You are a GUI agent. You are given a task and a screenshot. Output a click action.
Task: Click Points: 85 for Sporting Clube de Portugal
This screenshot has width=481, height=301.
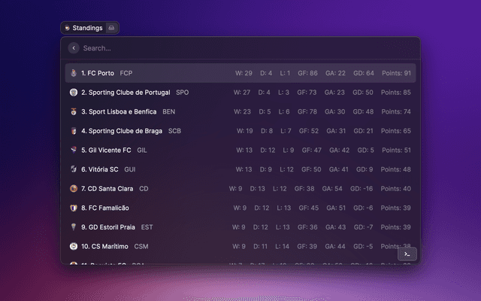click(x=395, y=93)
